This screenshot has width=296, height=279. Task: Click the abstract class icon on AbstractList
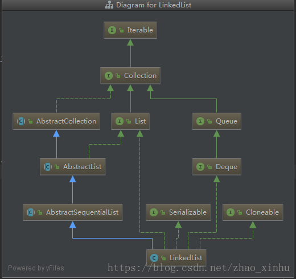(48, 167)
